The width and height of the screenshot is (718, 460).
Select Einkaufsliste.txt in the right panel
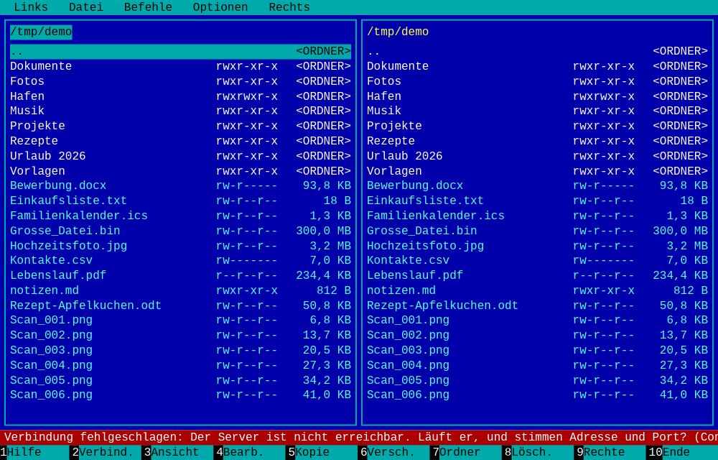click(537, 201)
